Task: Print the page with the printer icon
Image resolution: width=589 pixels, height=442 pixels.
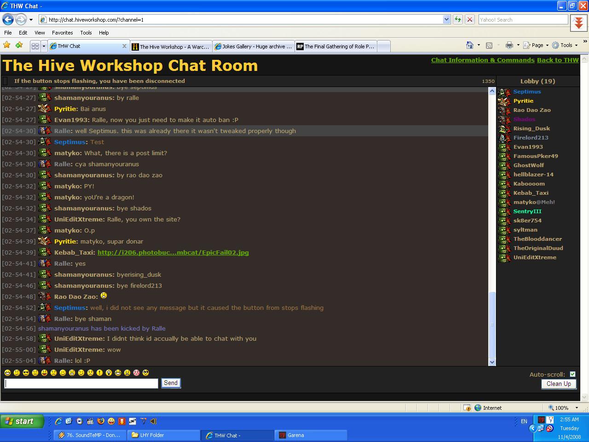Action: tap(509, 45)
